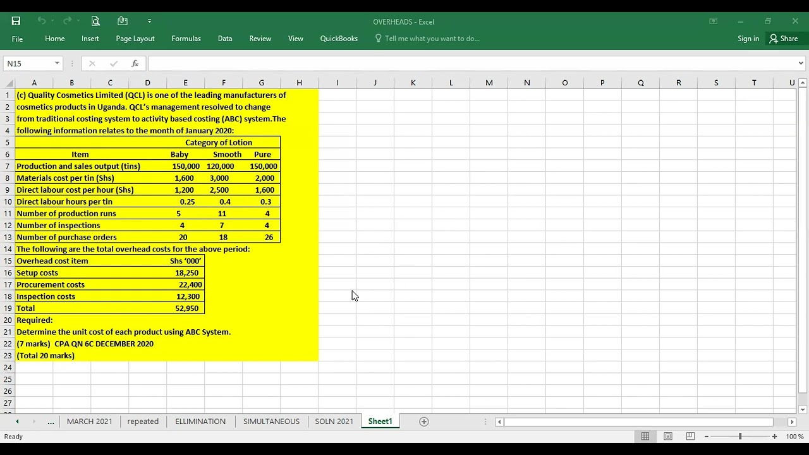This screenshot has width=809, height=455.
Task: Switch to Normal view icon
Action: click(645, 436)
